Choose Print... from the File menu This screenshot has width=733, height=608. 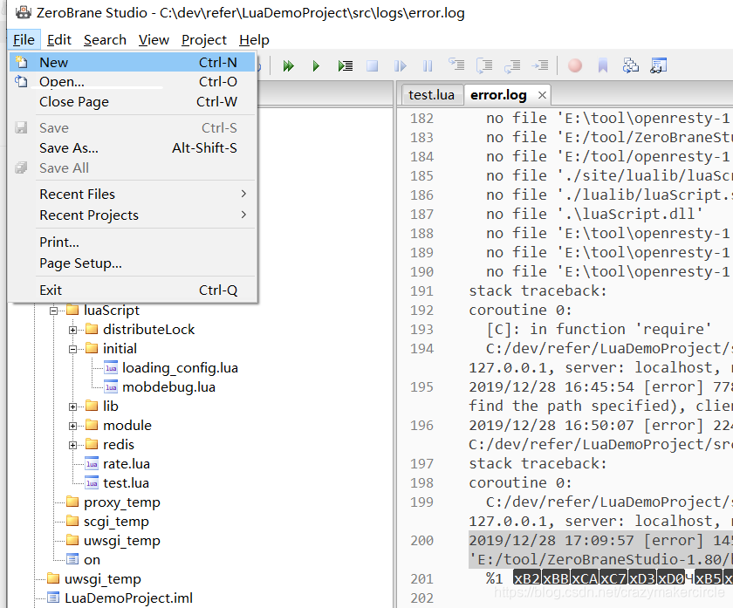tap(133, 243)
